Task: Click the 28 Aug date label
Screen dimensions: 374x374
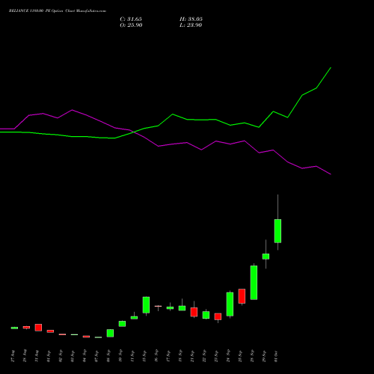Action: coord(25,356)
